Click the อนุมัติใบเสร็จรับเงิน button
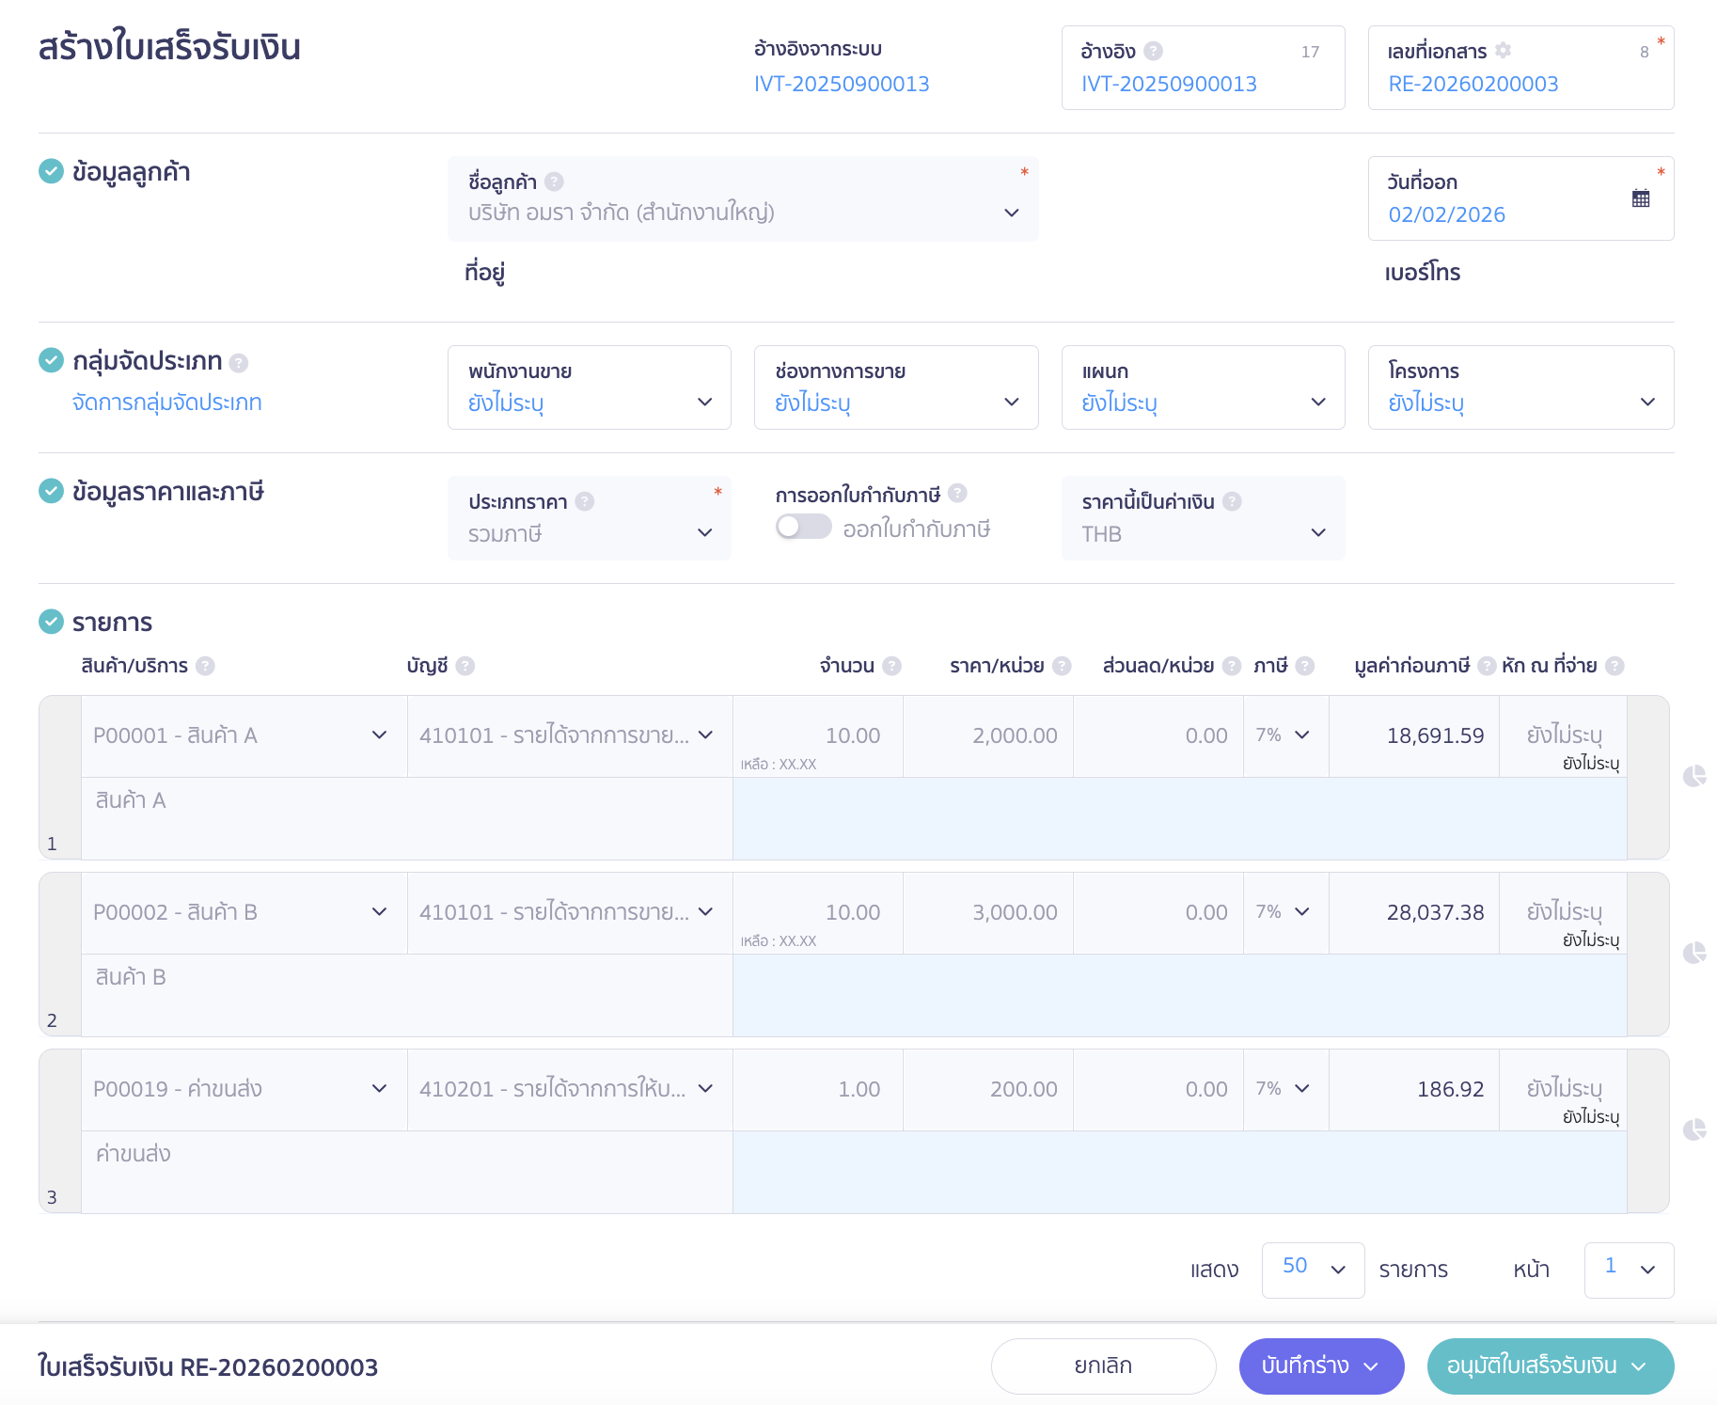Screen dimensions: 1717x1405 coord(1550,1366)
